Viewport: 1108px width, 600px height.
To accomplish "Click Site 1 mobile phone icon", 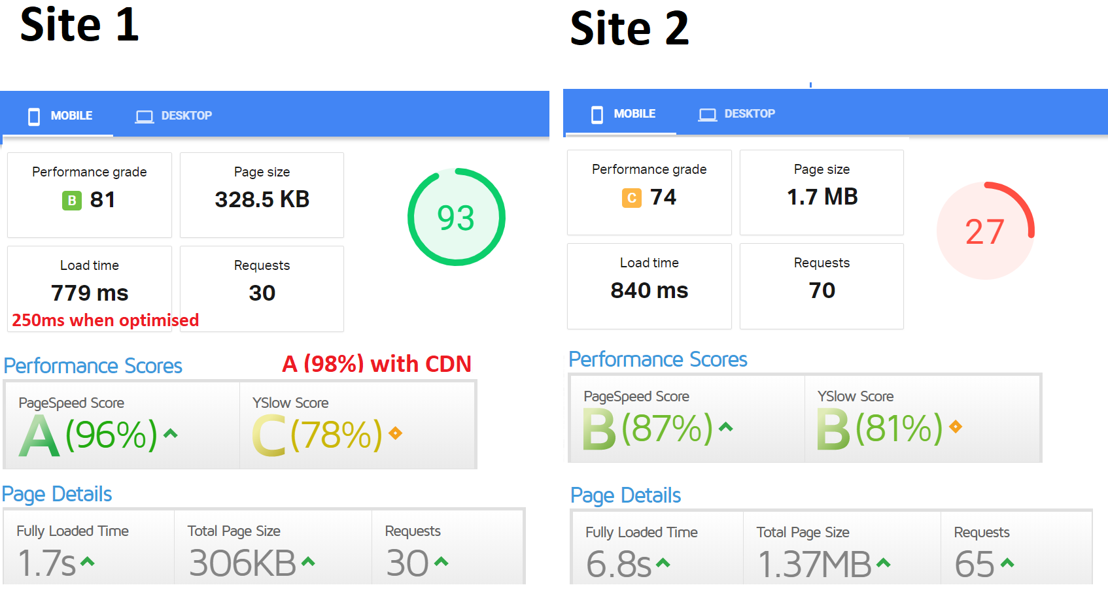I will [34, 116].
